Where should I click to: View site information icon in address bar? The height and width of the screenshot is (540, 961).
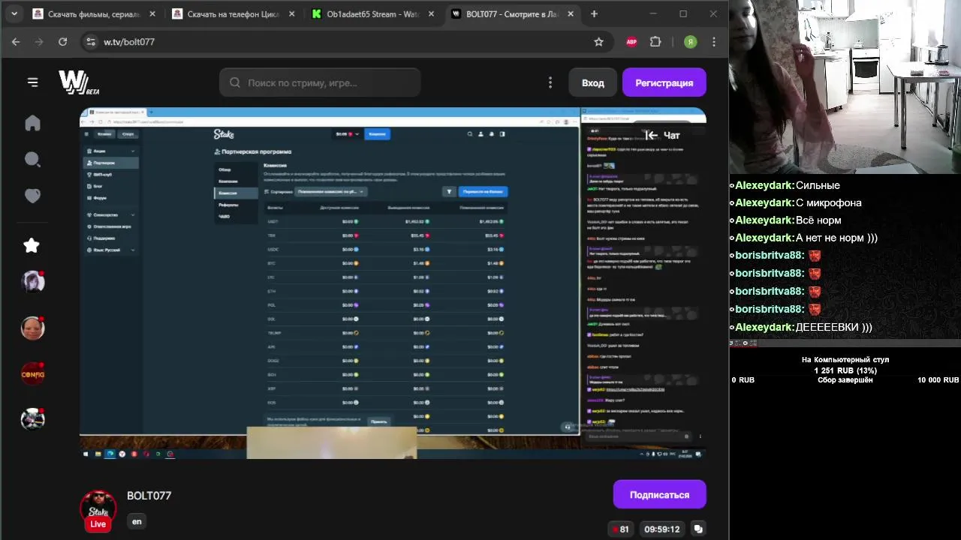tap(91, 42)
